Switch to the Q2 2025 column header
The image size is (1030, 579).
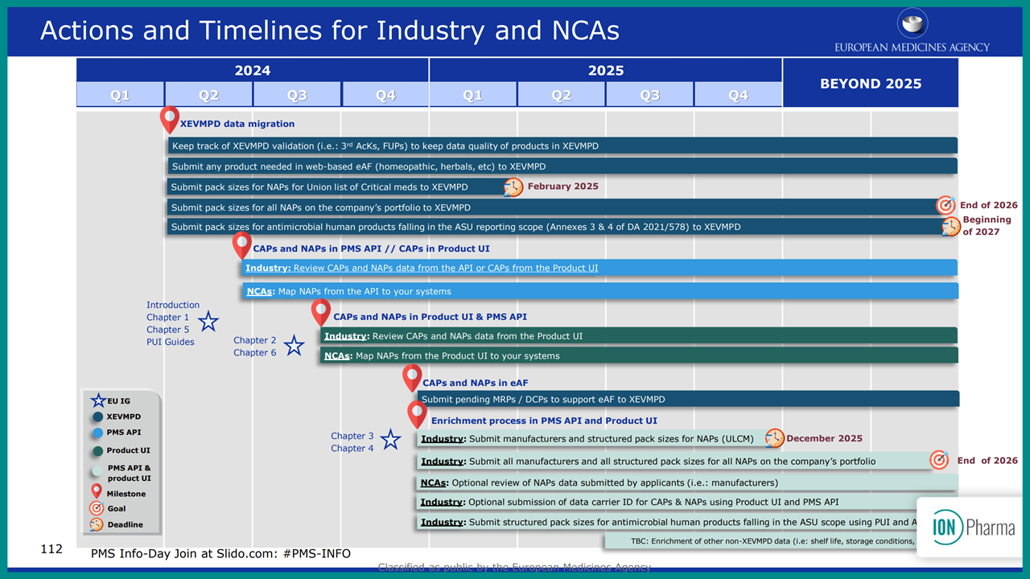[x=560, y=94]
